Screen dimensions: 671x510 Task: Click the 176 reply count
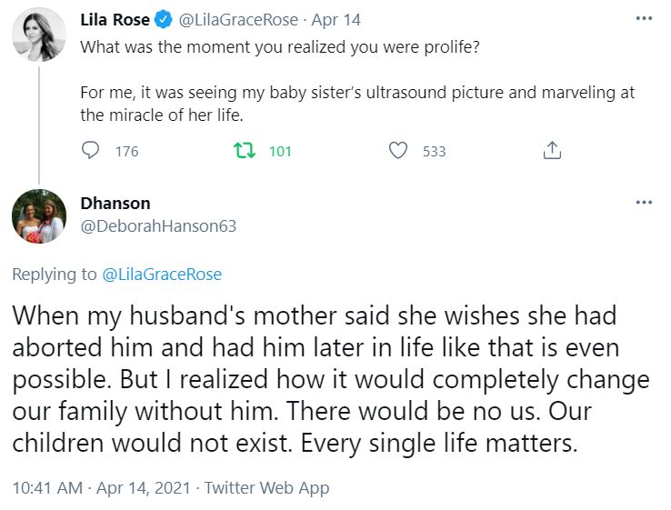pos(127,152)
